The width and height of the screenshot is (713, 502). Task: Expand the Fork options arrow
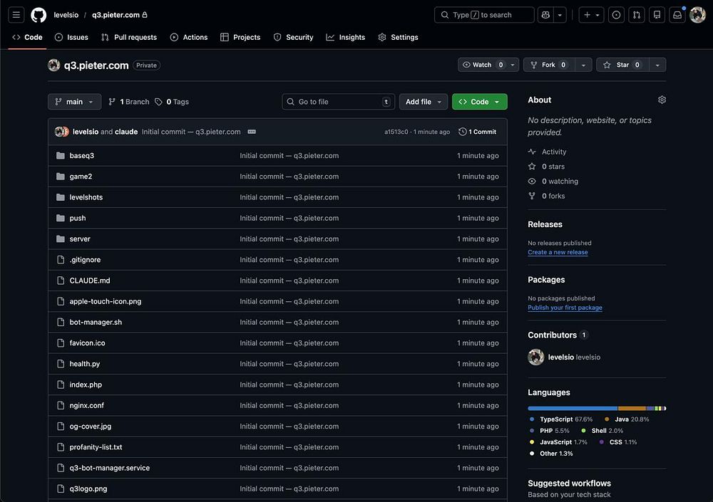coord(583,65)
